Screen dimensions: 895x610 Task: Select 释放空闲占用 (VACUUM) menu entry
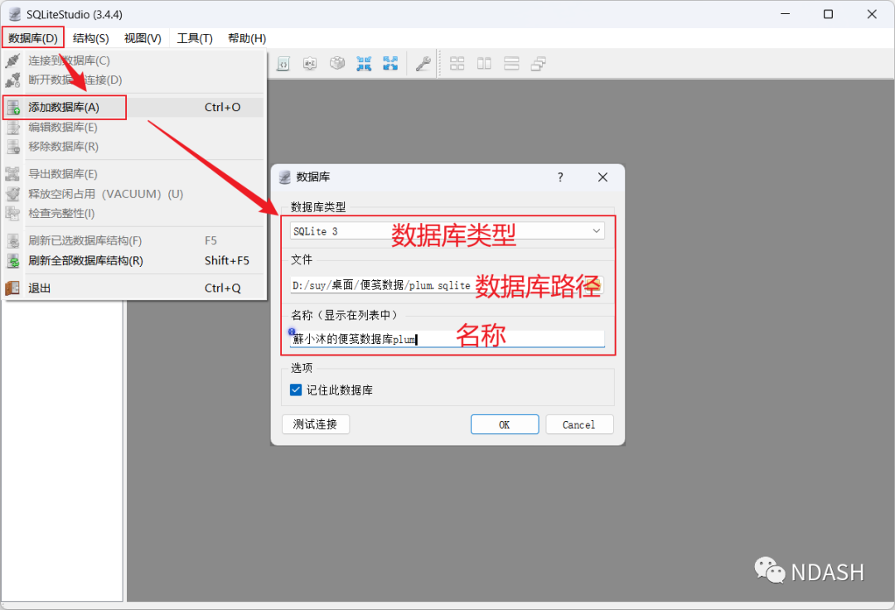pyautogui.click(x=133, y=194)
